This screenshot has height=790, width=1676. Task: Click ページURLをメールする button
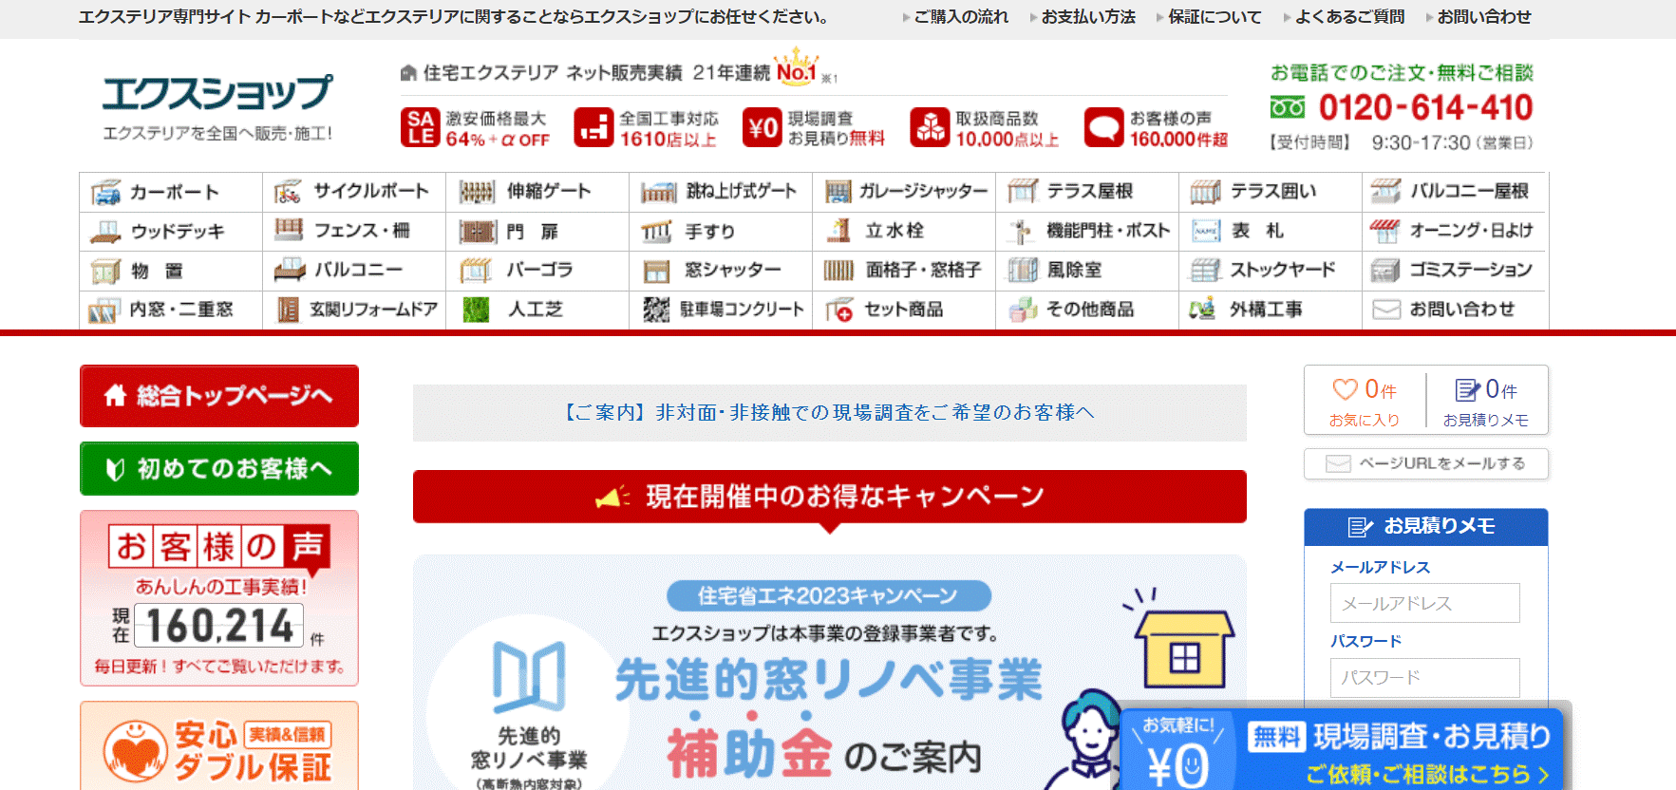pos(1426,463)
